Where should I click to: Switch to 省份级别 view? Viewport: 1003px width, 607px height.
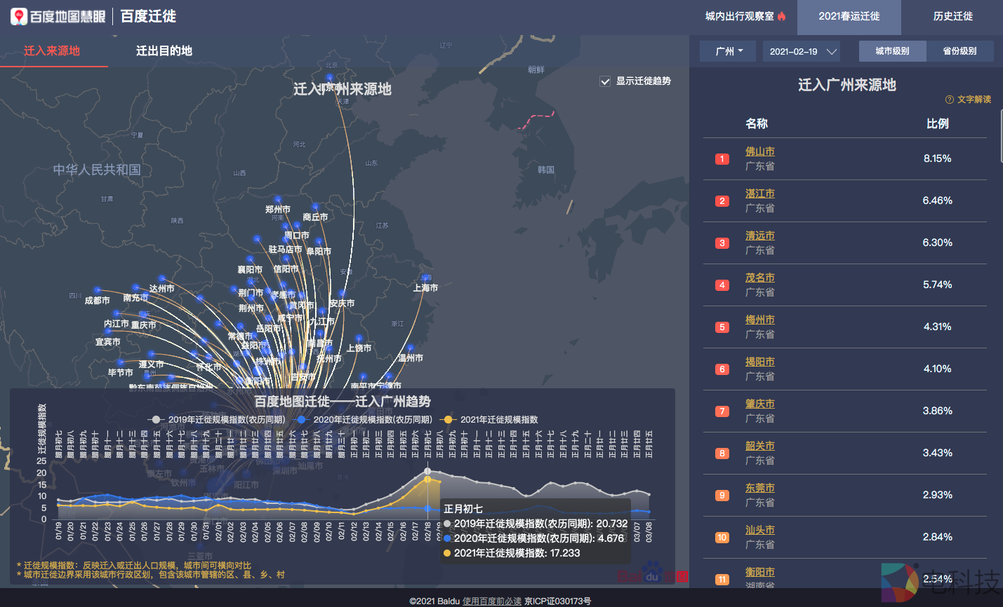tap(959, 51)
